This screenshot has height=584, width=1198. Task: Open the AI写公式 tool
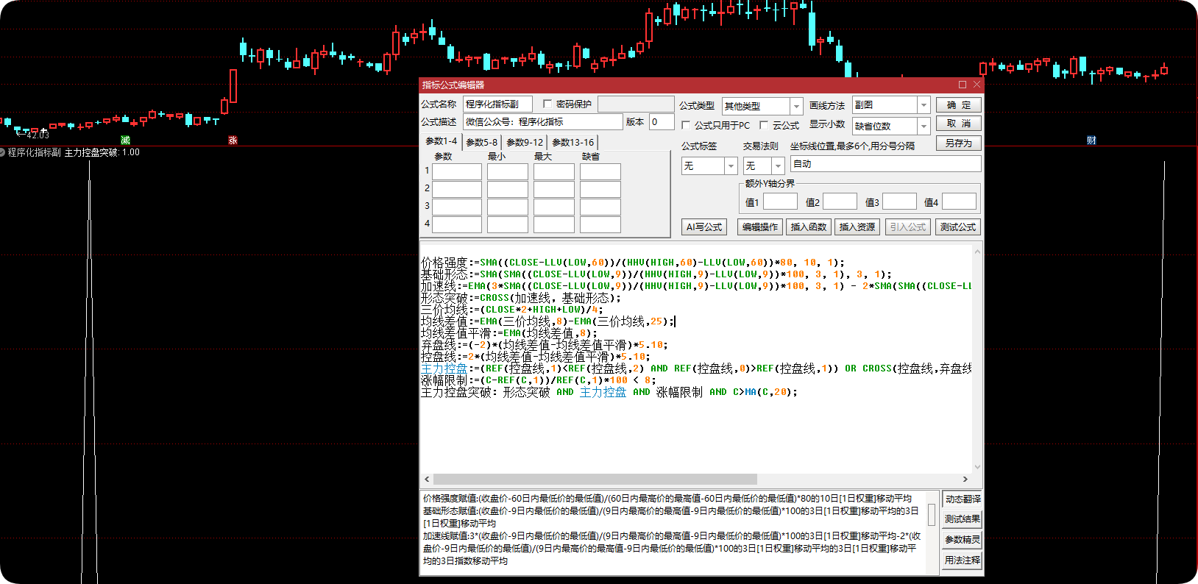[x=704, y=227]
